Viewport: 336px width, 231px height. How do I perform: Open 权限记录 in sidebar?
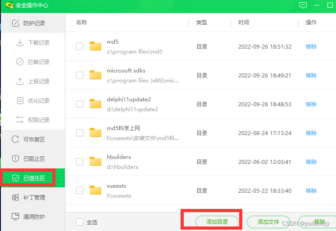click(x=33, y=120)
